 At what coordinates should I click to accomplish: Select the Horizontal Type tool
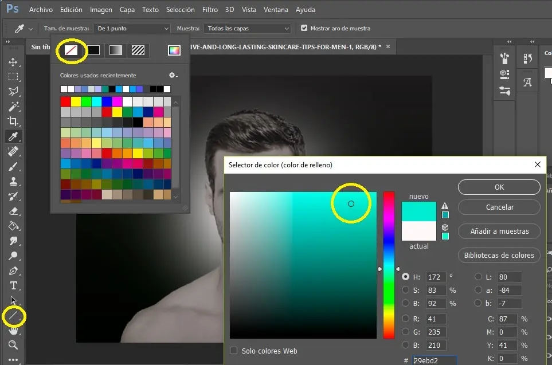(13, 285)
